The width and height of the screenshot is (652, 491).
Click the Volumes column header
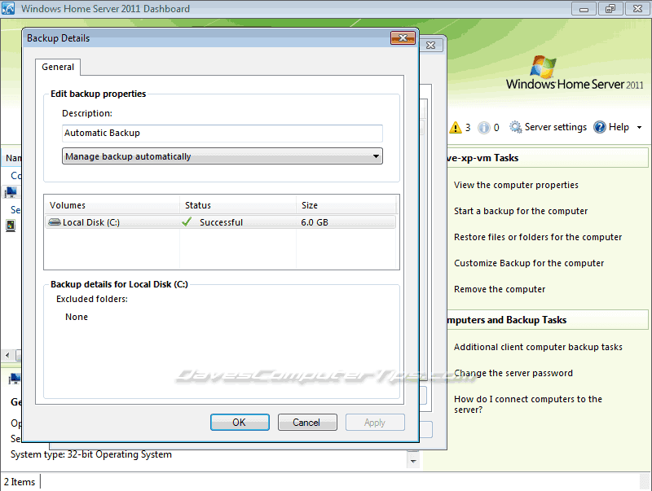point(112,205)
